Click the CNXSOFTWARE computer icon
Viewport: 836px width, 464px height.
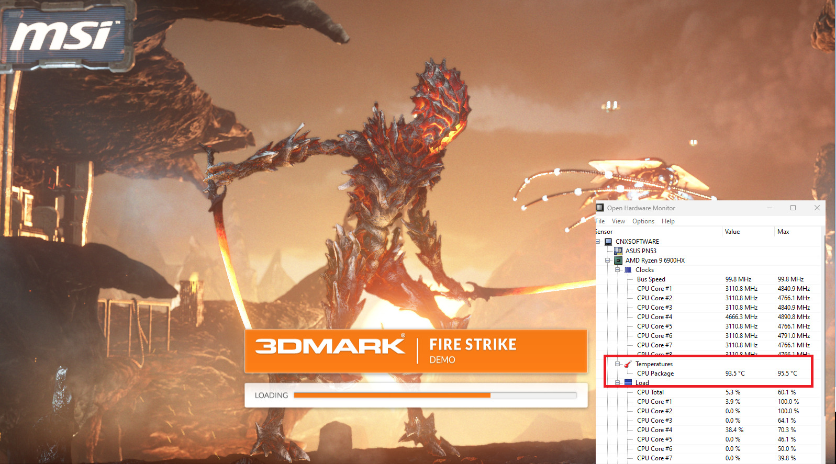coord(608,242)
